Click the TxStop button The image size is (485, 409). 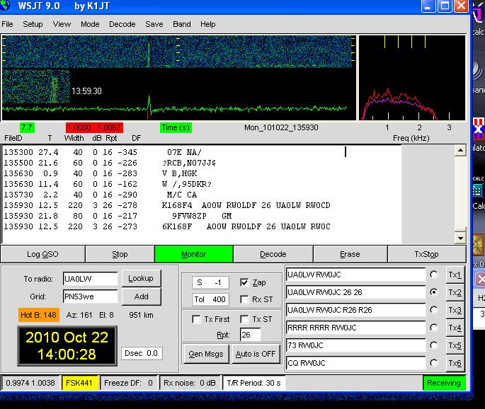[x=426, y=254]
